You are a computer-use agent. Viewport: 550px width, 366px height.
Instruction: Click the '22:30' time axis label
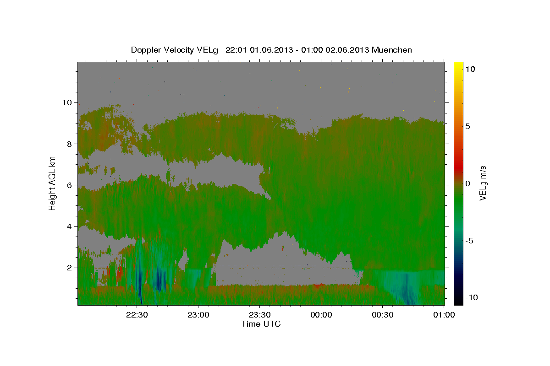coord(137,315)
